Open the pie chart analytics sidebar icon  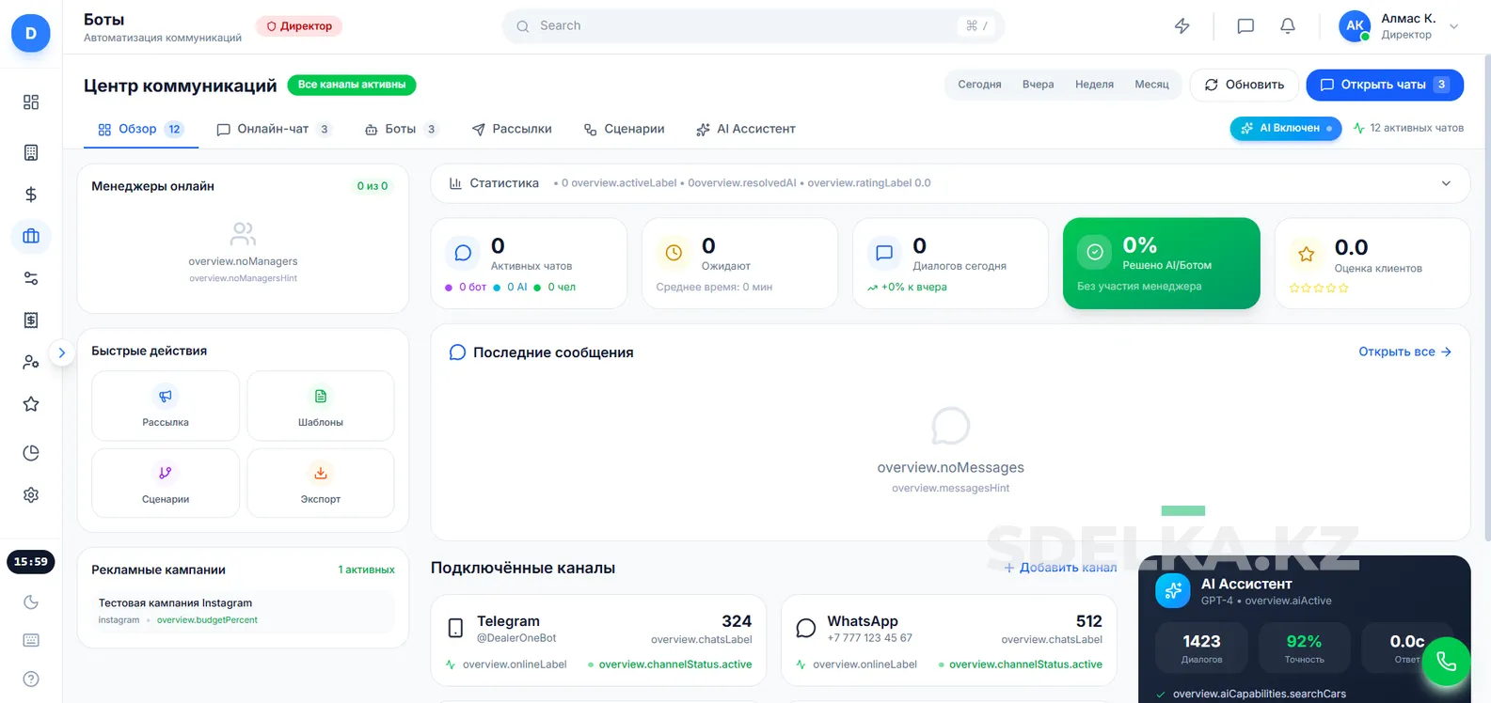(x=31, y=453)
